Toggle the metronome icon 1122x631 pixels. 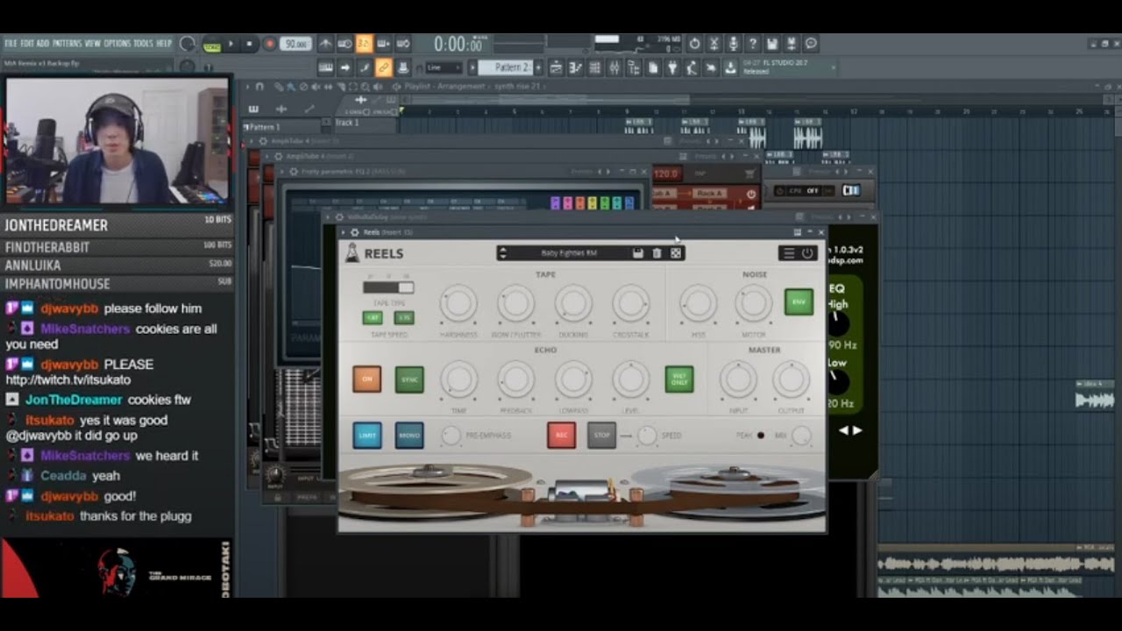tap(326, 44)
